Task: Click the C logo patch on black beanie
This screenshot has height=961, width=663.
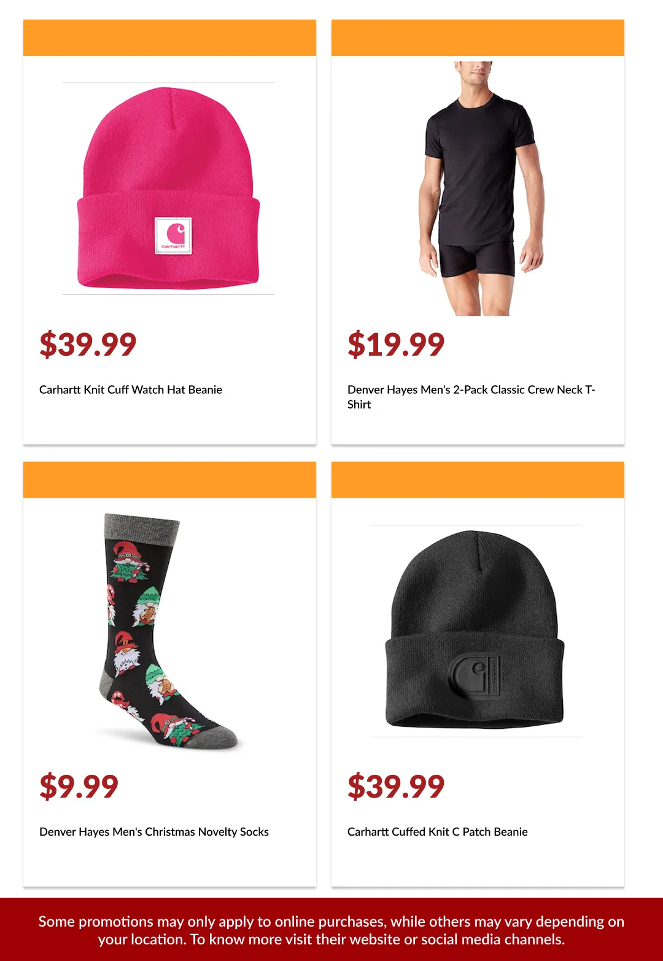Action: point(475,678)
